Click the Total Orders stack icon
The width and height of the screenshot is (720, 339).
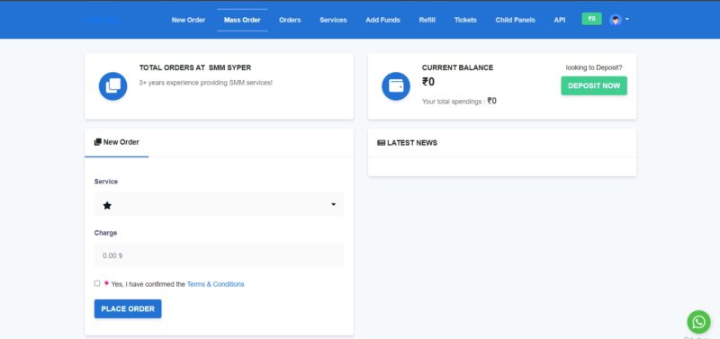113,86
